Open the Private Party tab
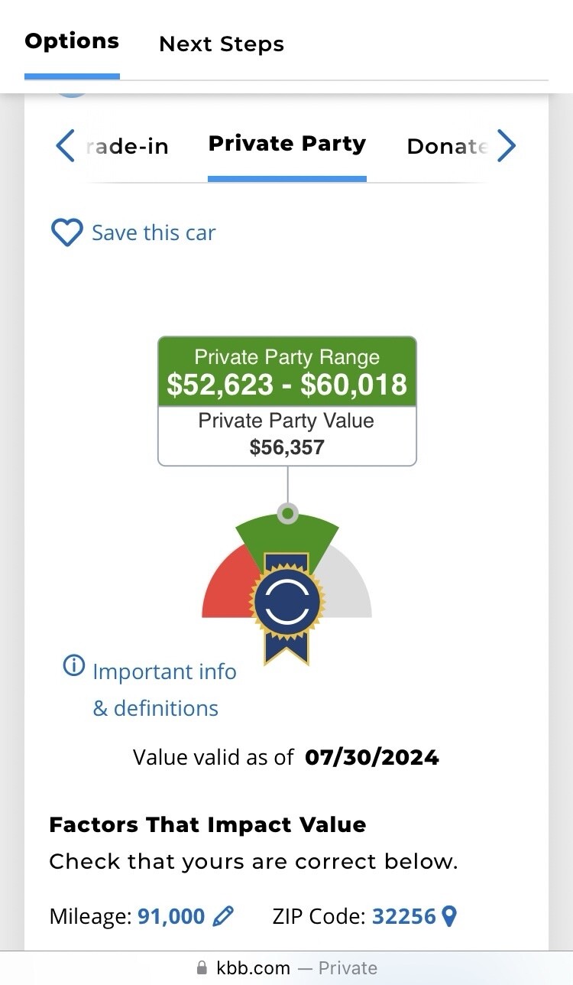This screenshot has height=985, width=573. tap(286, 144)
